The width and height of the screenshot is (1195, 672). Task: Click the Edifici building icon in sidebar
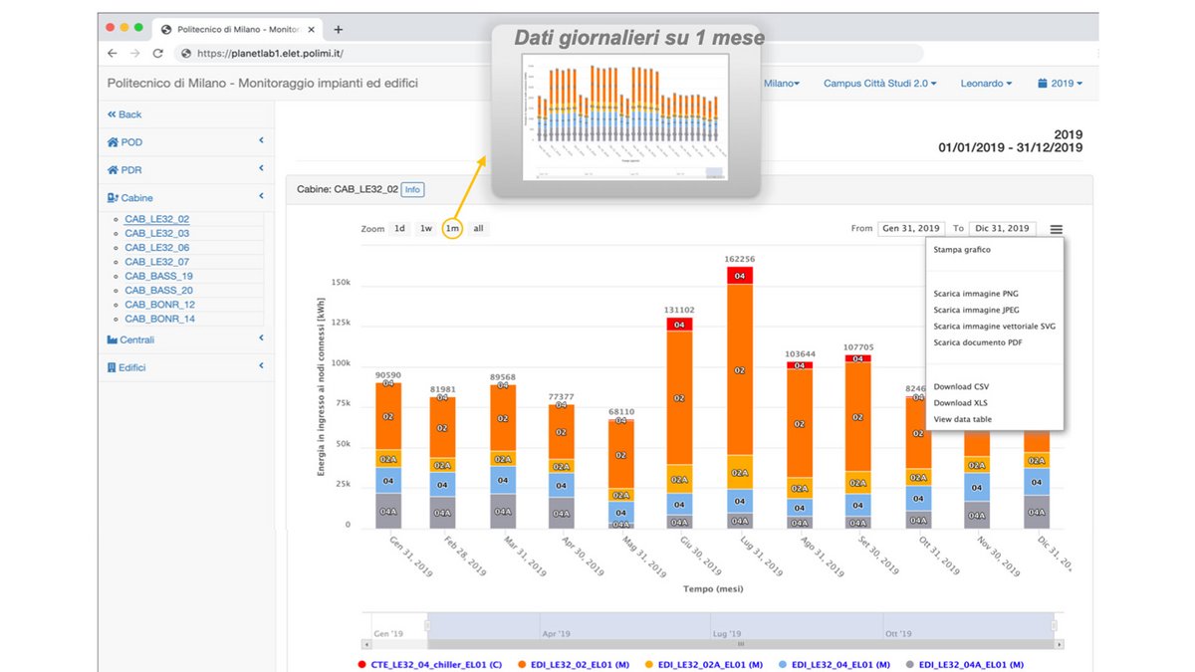(x=113, y=367)
